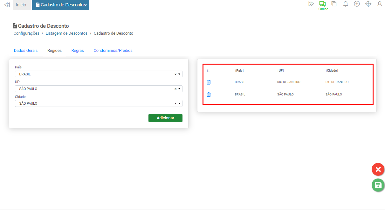
Task: Click the plus circle icon
Action: pyautogui.click(x=357, y=4)
